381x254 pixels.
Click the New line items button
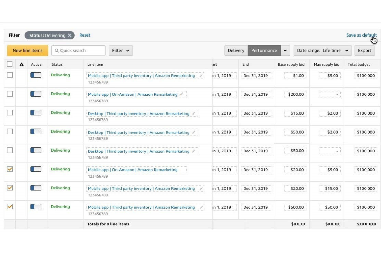[x=28, y=51]
